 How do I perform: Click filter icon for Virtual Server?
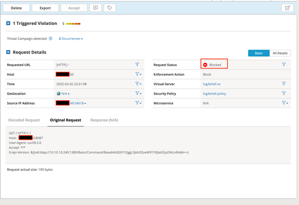pos(284,84)
